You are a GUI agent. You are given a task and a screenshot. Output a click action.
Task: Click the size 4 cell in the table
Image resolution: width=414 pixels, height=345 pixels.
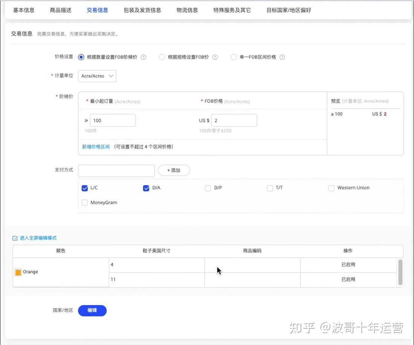coord(157,265)
